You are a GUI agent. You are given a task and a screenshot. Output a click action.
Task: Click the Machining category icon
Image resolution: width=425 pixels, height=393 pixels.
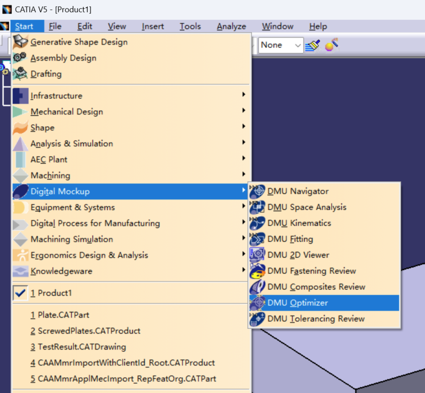coord(20,175)
